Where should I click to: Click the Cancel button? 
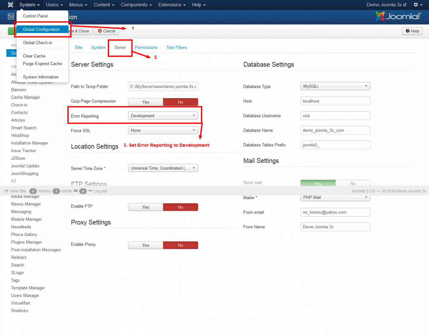tap(107, 31)
